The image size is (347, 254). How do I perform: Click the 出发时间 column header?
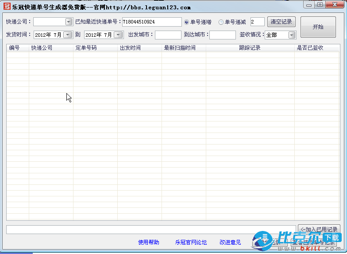pos(139,48)
